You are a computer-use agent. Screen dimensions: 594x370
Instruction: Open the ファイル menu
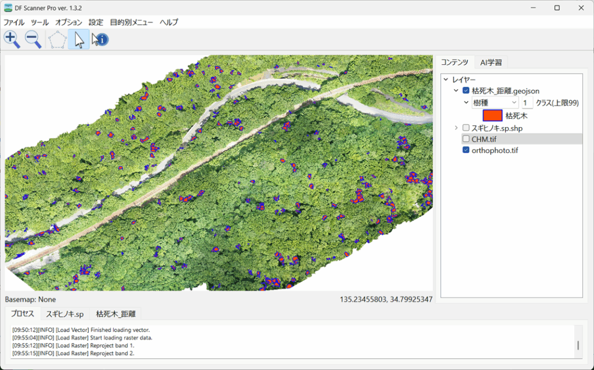(x=14, y=22)
